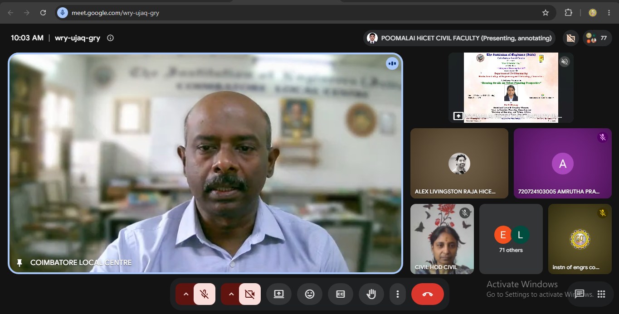The width and height of the screenshot is (619, 314).
Task: Click POOMALAI HiCET presenting banner
Action: 459,38
